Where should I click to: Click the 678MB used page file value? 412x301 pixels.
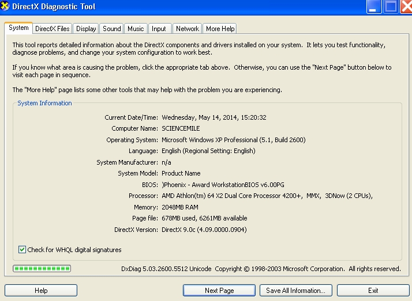pyautogui.click(x=204, y=218)
